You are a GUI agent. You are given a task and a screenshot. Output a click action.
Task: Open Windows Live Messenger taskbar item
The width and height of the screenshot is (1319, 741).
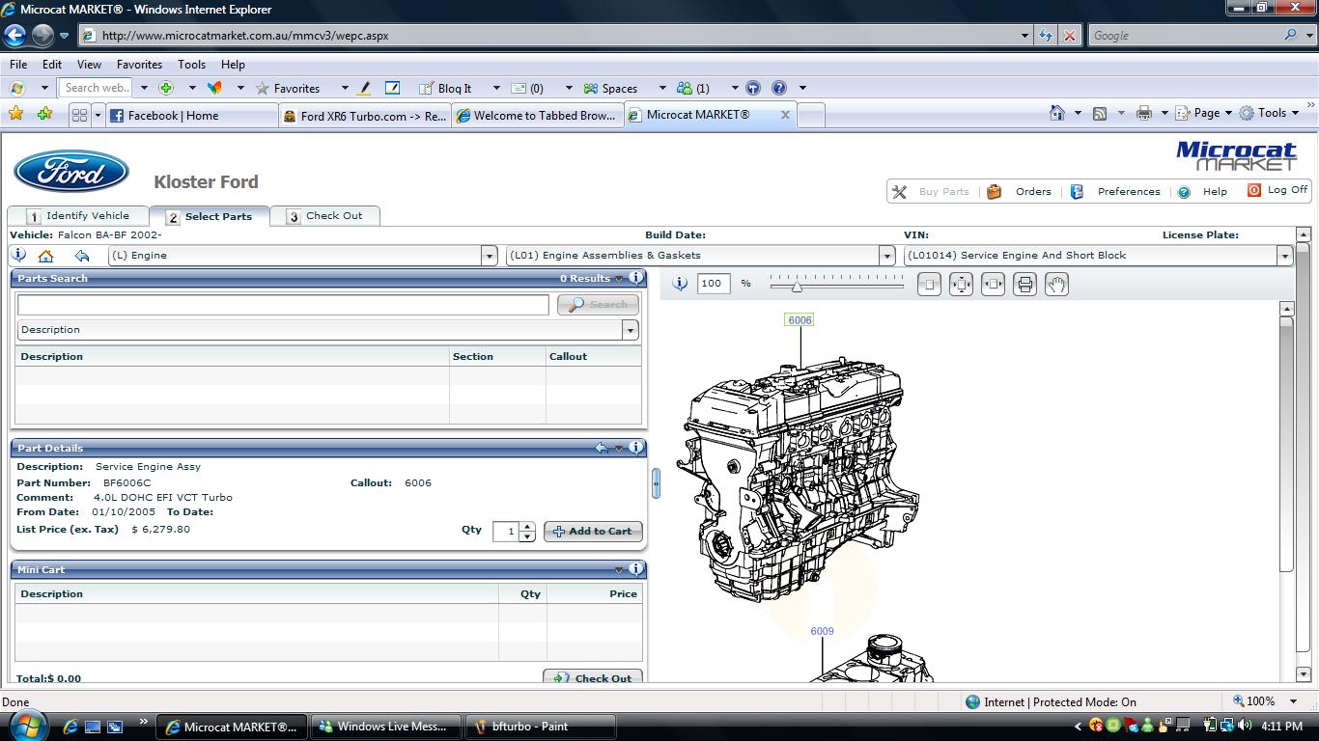click(388, 727)
